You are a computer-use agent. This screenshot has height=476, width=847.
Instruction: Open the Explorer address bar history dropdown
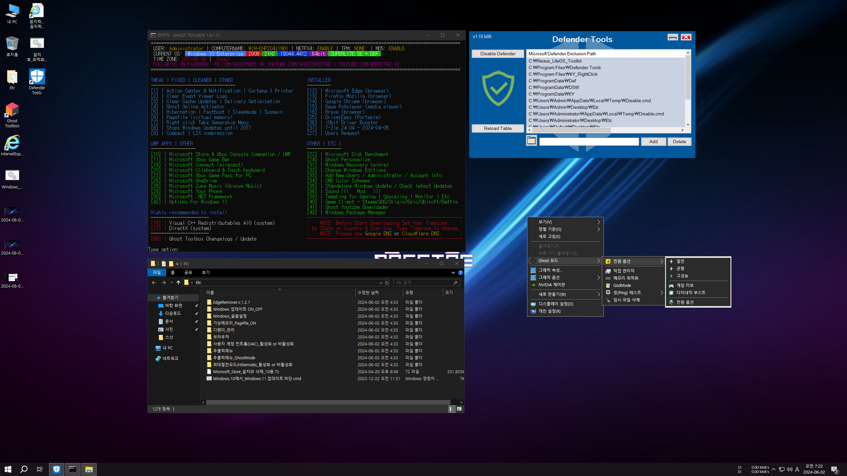coord(381,282)
